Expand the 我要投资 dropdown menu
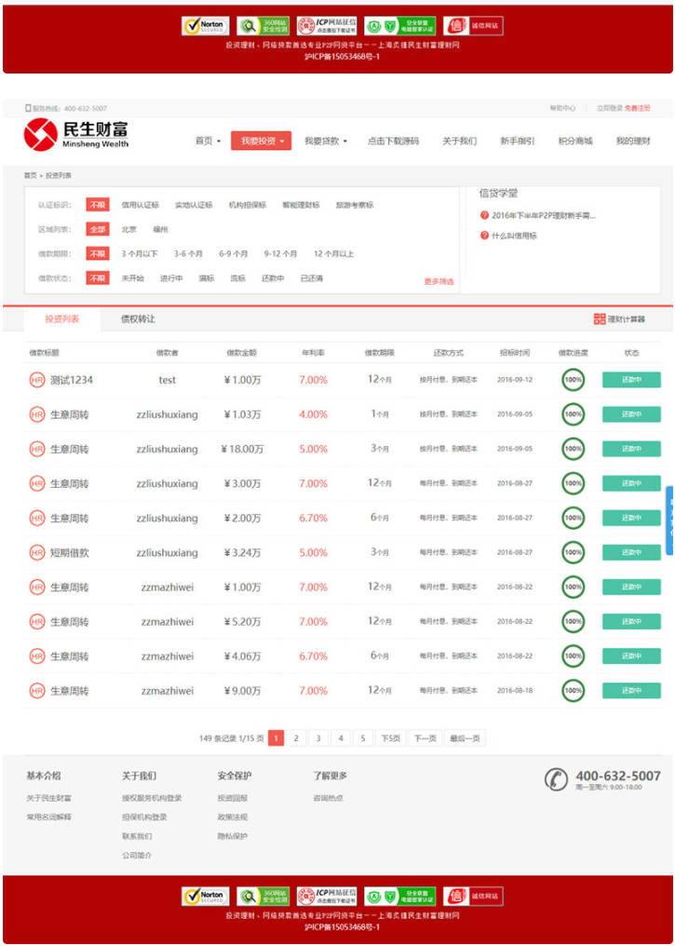 pos(262,141)
